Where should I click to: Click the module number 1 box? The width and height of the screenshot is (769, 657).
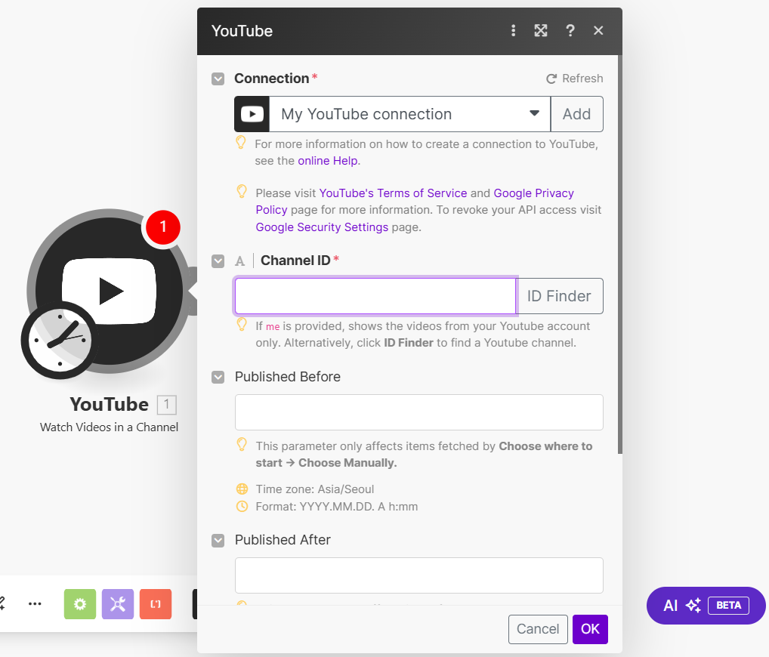[167, 405]
